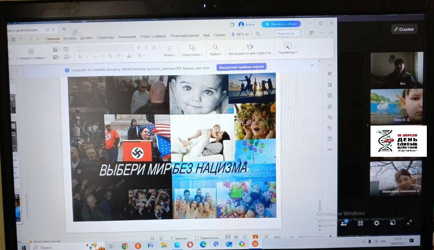Click the design tools icon in WPS sidebar
Screen dimensions: 434x250
pyautogui.click(x=330, y=74)
